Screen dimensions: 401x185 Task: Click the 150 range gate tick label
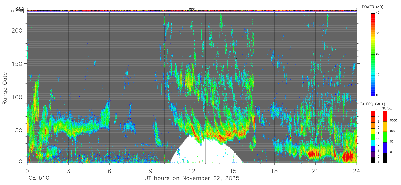(x=18, y=64)
